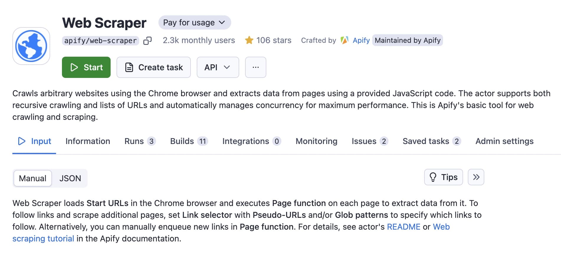Click the Create task button

[x=154, y=67]
